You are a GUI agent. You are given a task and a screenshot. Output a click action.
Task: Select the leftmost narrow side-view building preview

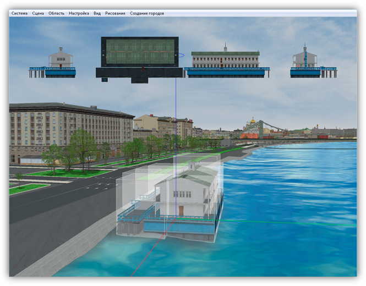(53, 63)
